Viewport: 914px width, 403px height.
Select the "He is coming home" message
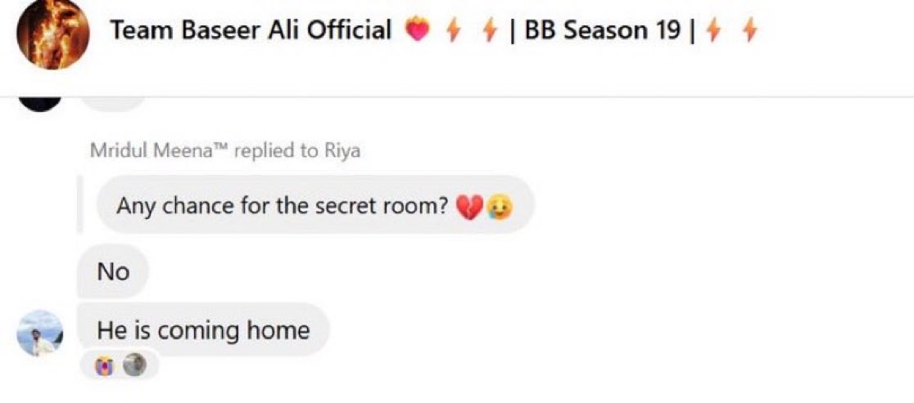[x=204, y=330]
